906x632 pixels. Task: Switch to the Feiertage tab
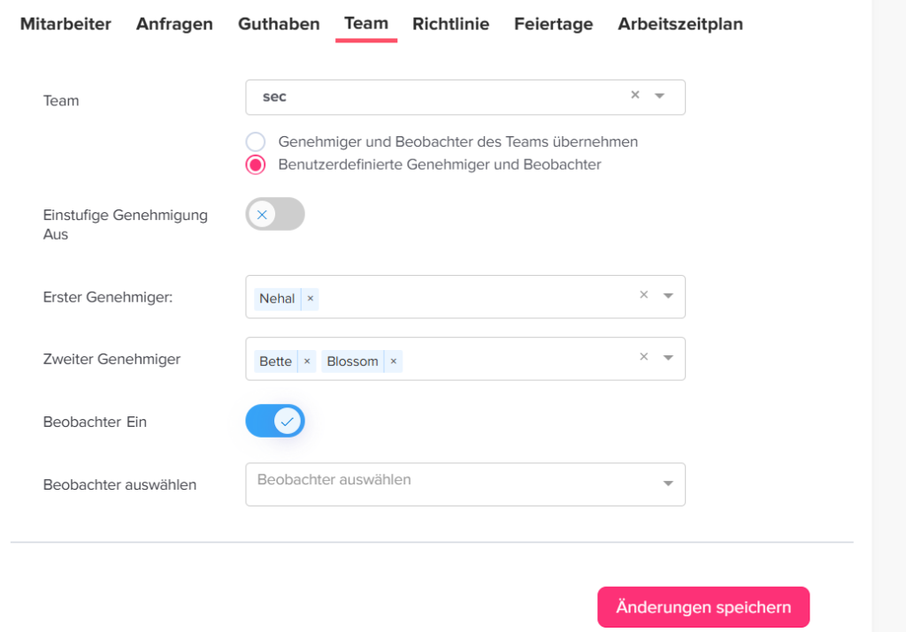(x=553, y=24)
